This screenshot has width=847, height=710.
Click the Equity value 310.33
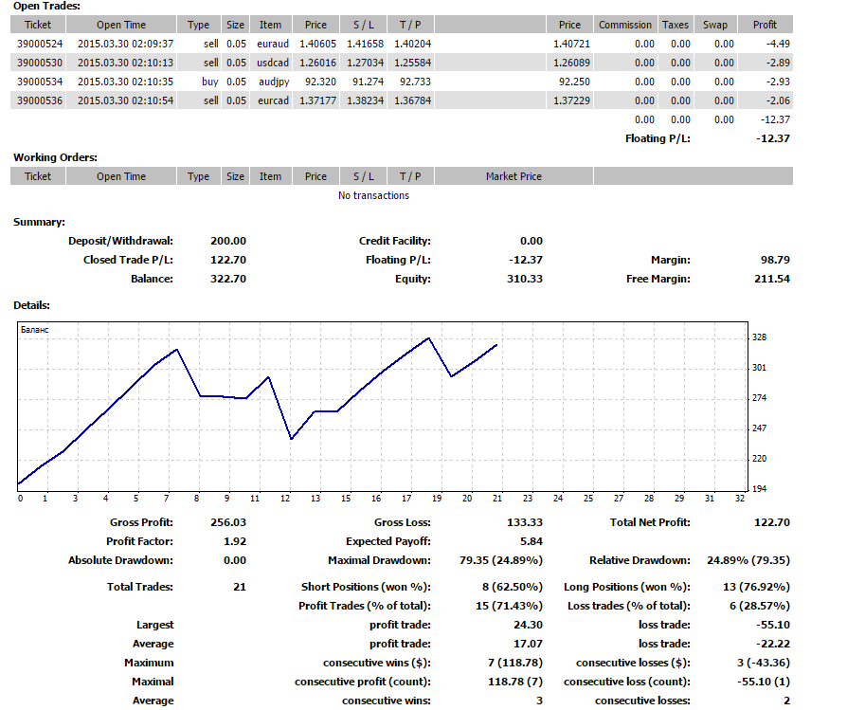coord(525,279)
